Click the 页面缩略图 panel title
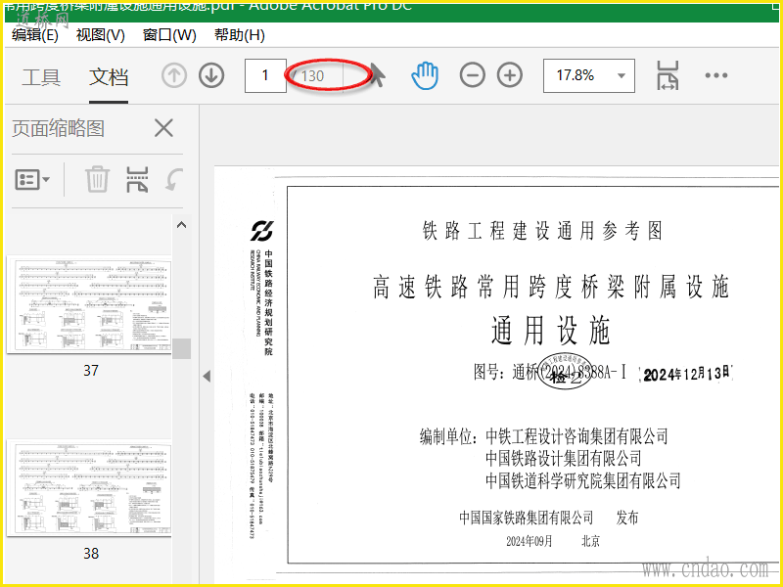783x587 pixels. pos(59,129)
